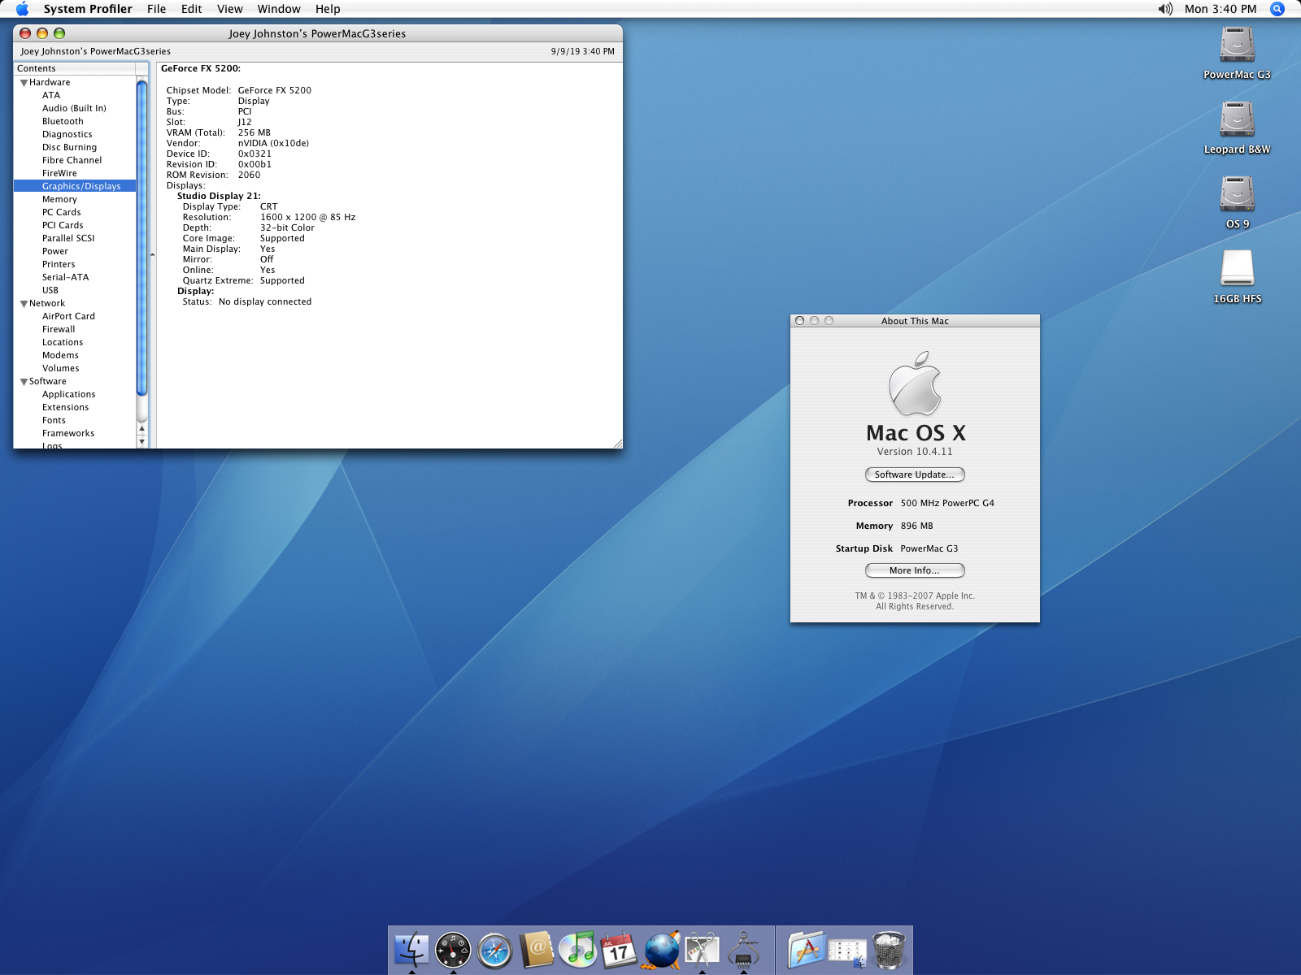Click the Contents column header
The height and width of the screenshot is (975, 1301).
click(74, 68)
